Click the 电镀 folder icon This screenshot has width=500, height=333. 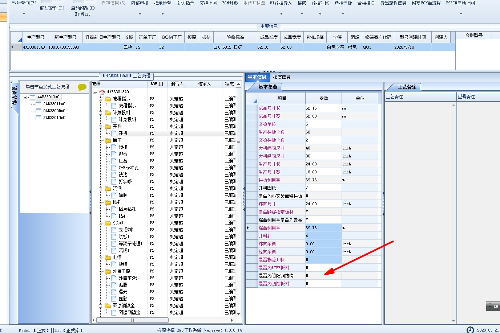pos(108,257)
